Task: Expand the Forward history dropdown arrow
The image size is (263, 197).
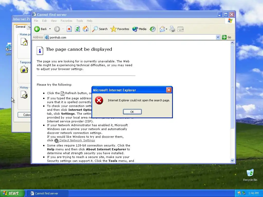Action: click(x=63, y=29)
